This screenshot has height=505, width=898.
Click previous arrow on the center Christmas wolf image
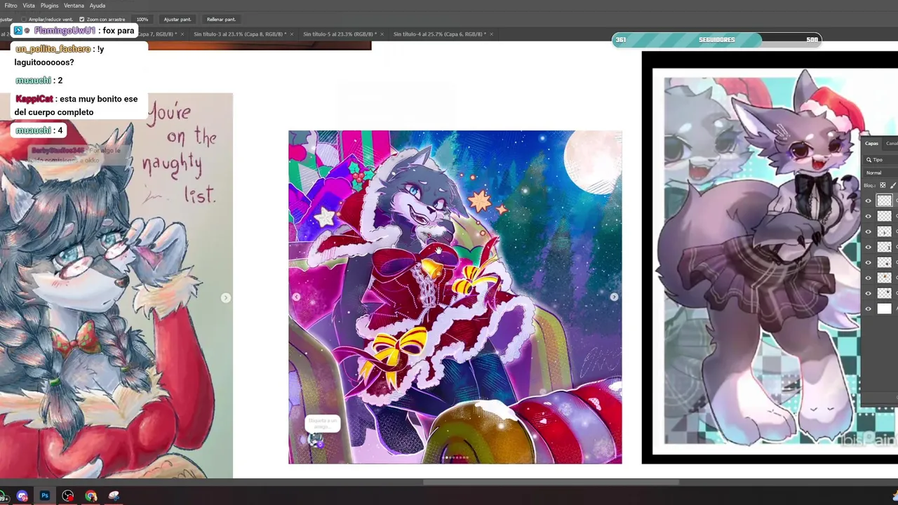(296, 297)
